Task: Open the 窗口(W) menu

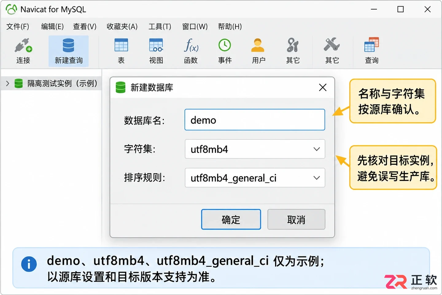Action: point(195,27)
